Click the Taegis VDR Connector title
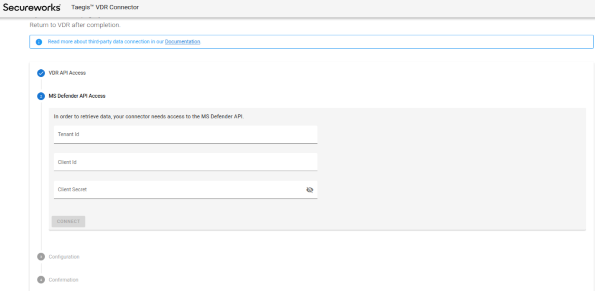 point(105,7)
